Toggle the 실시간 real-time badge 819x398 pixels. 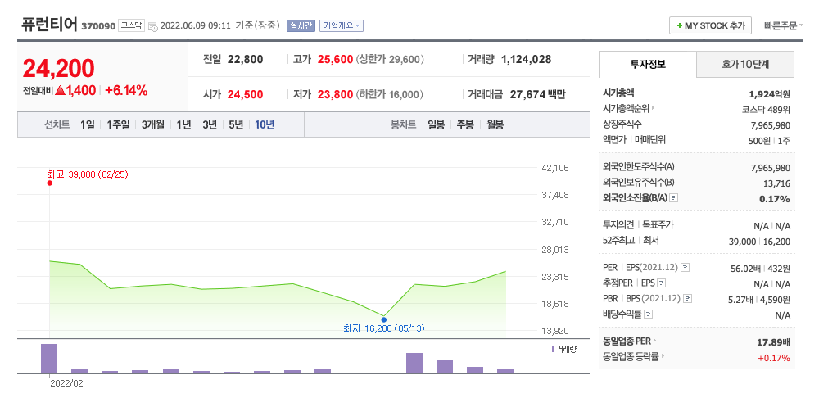(x=301, y=25)
